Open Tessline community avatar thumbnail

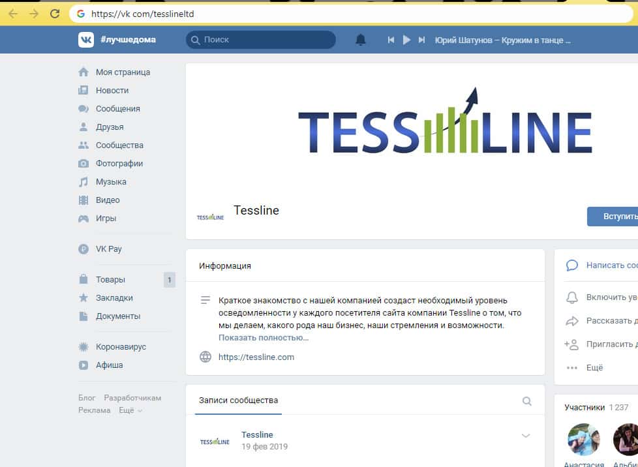click(210, 217)
